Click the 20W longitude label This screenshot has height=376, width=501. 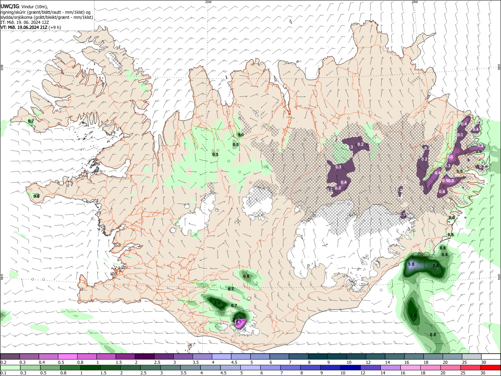208,2
